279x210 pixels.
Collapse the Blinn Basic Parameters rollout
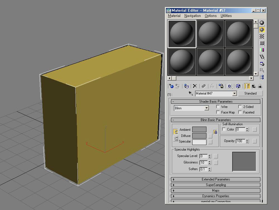216,120
